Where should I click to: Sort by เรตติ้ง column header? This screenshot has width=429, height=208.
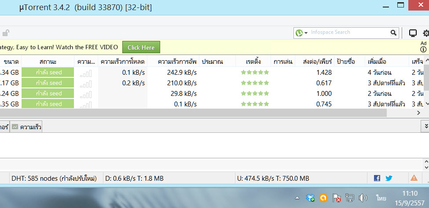pyautogui.click(x=253, y=62)
